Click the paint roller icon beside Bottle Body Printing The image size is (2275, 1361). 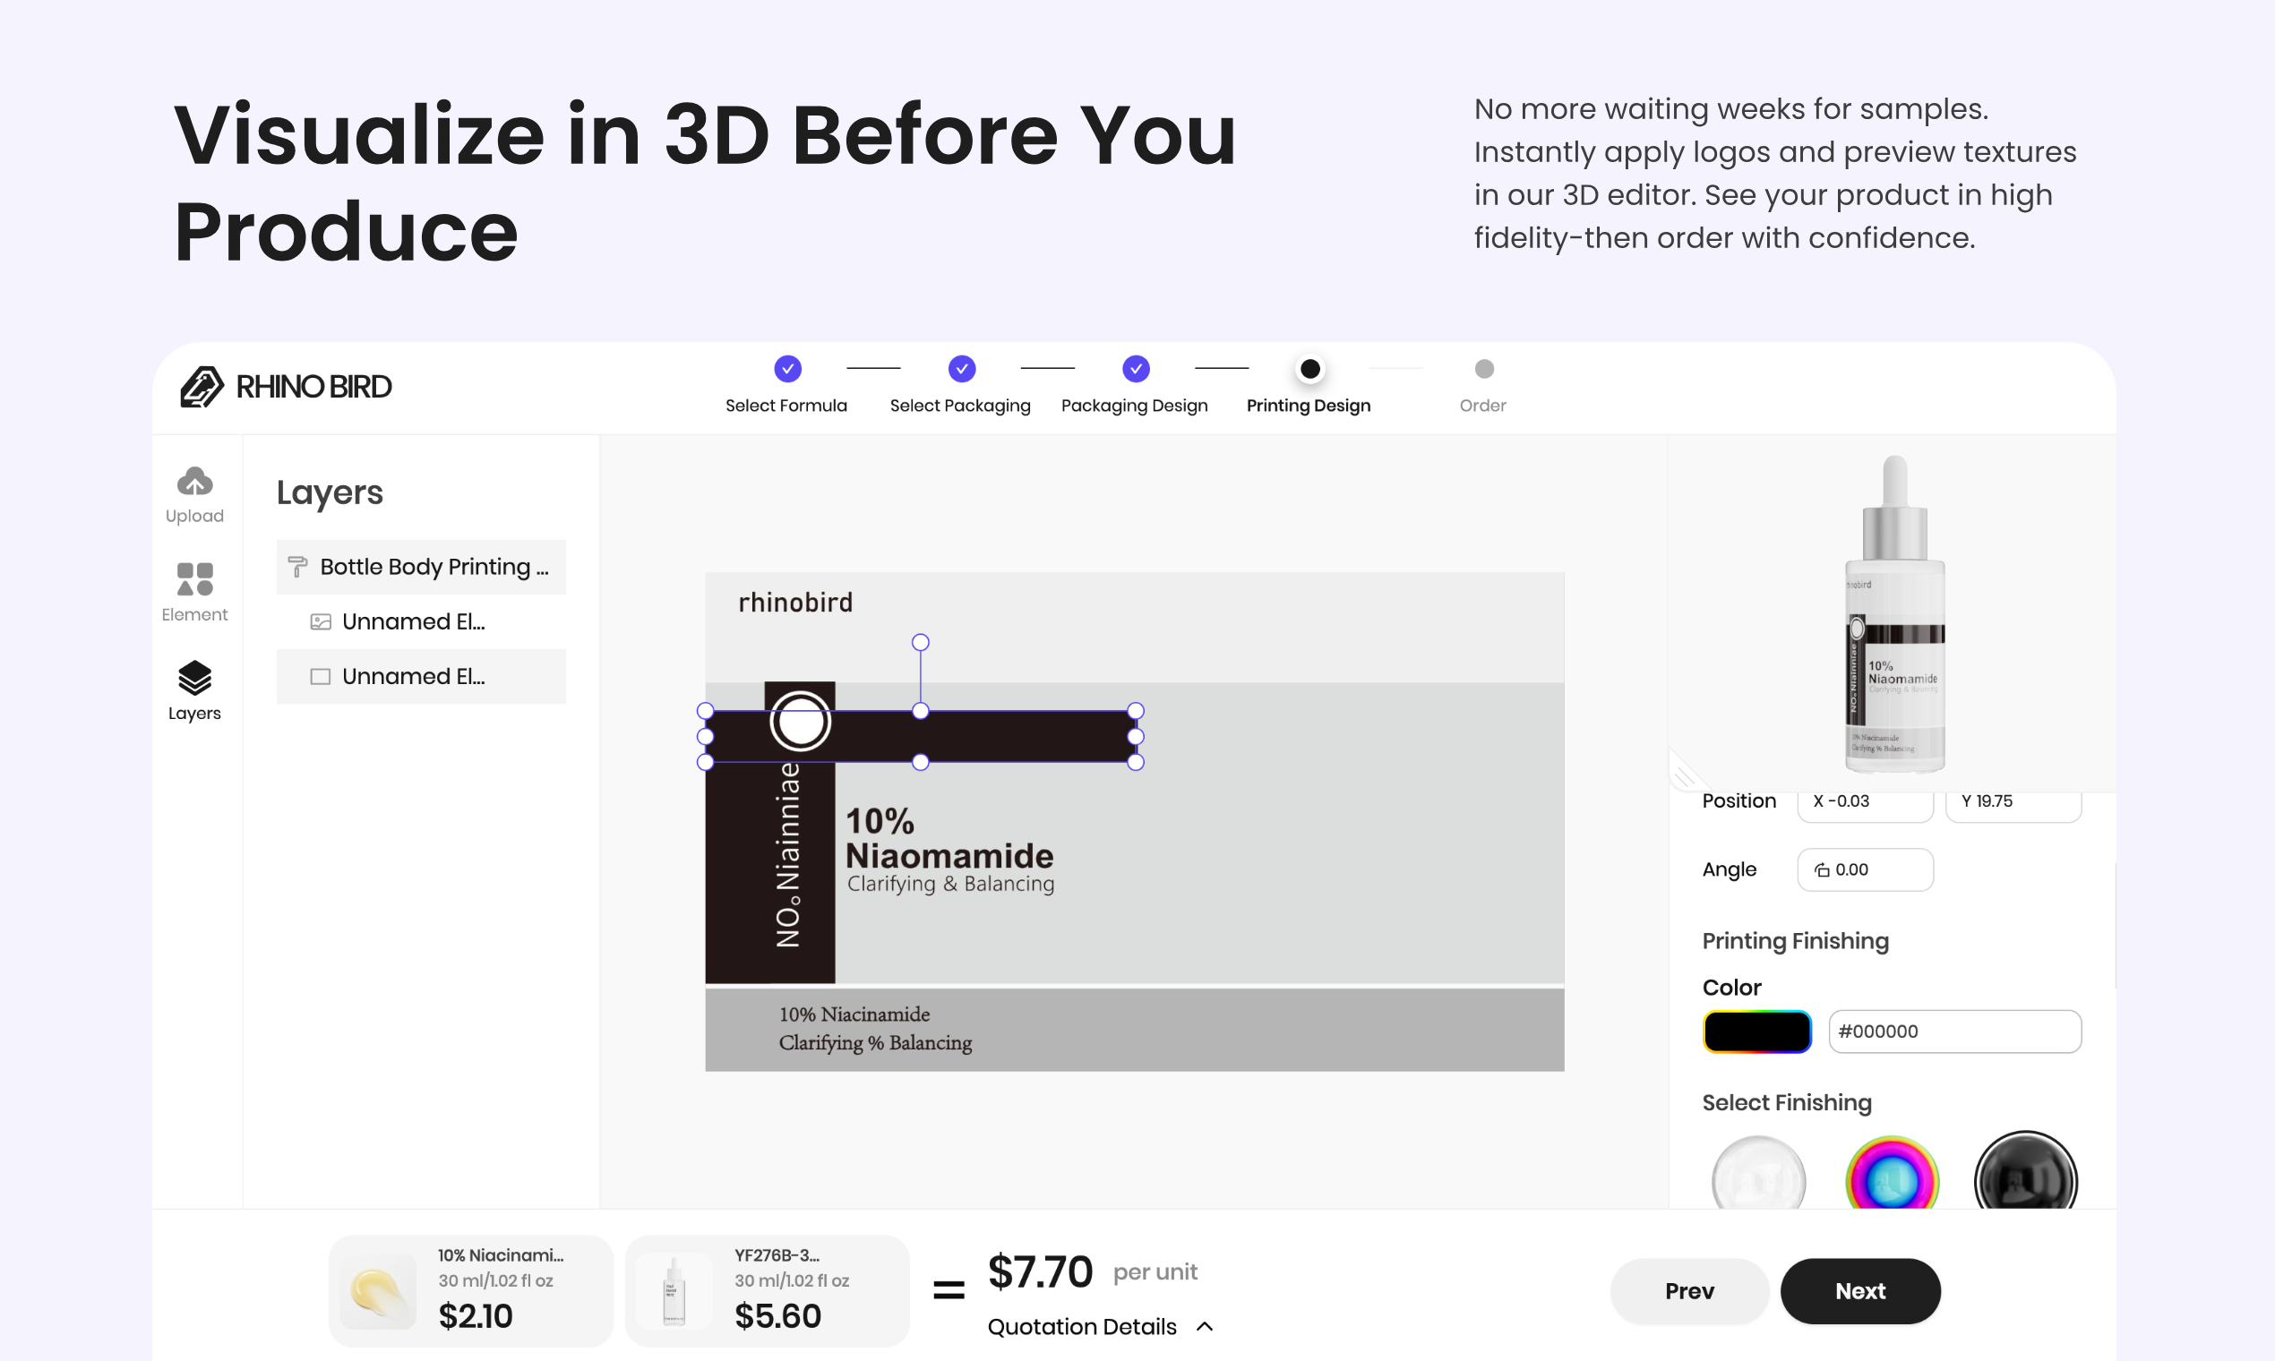click(296, 567)
